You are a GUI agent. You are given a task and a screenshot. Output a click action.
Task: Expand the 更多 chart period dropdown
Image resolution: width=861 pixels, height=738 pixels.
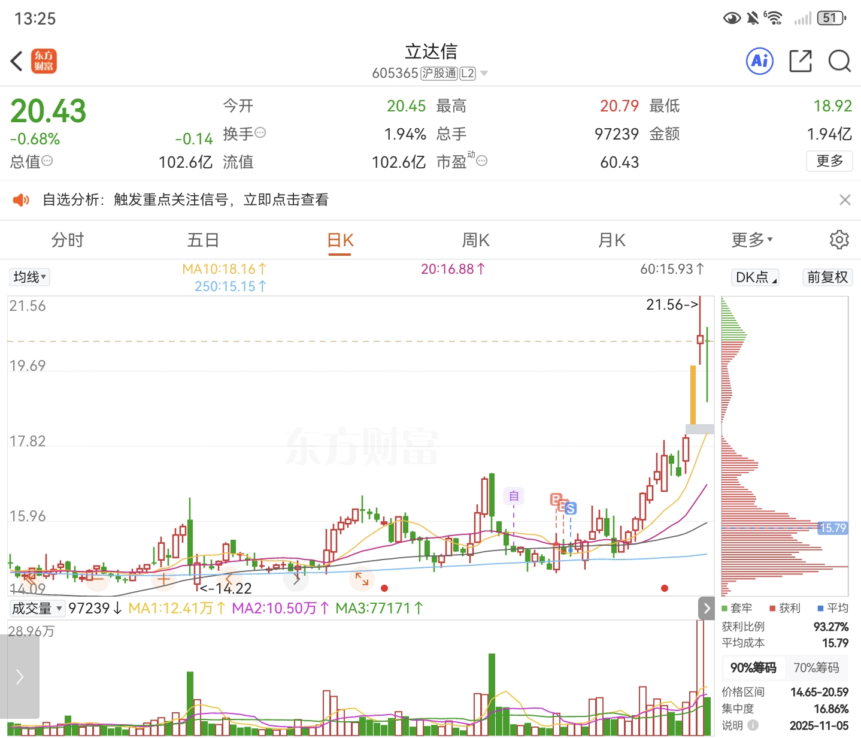[x=752, y=240]
